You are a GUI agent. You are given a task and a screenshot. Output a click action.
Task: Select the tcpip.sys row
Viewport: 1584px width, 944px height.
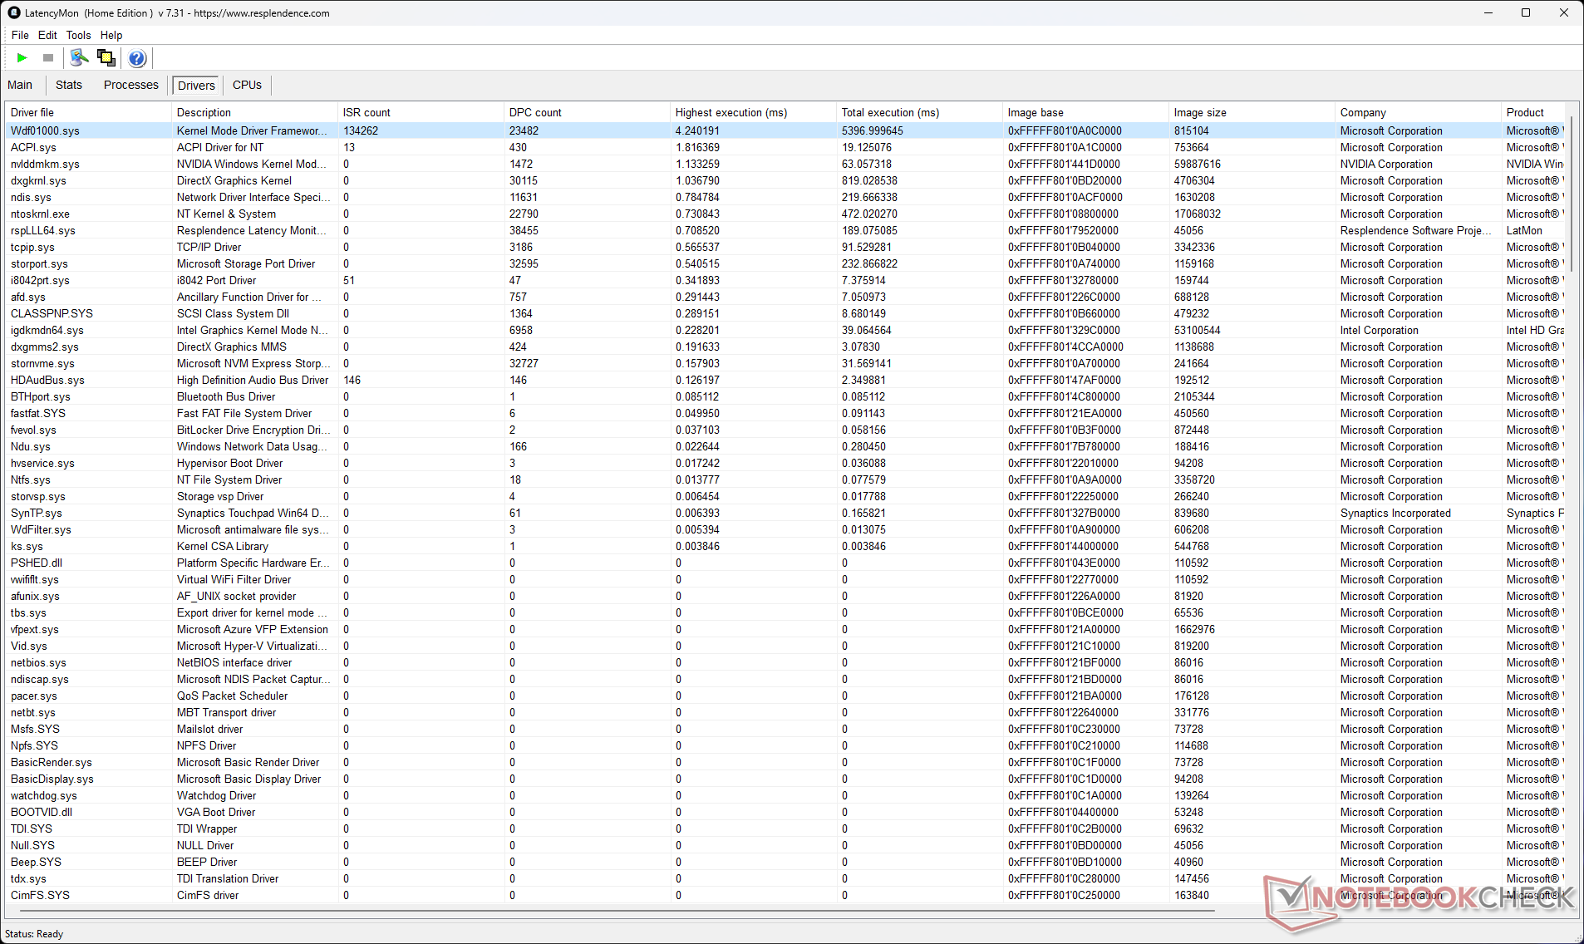(x=785, y=247)
